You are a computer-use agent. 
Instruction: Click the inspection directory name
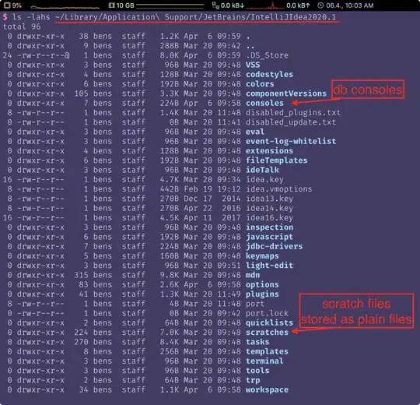click(269, 227)
